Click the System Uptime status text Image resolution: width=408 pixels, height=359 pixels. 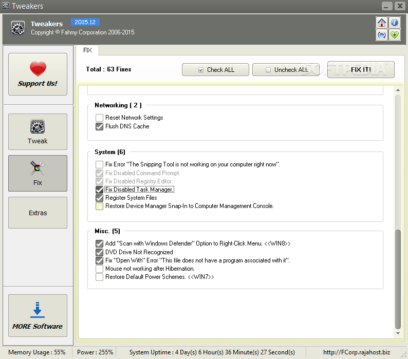pos(212,352)
